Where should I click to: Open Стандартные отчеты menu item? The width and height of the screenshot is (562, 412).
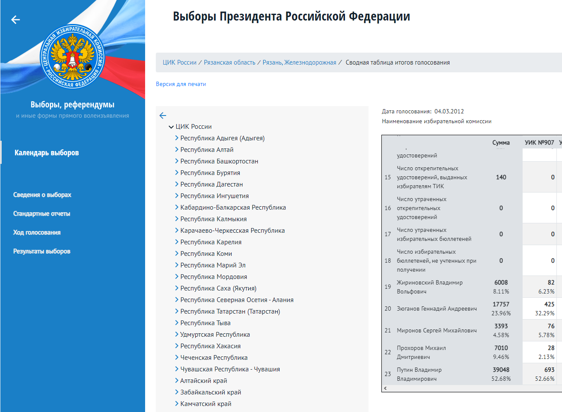tap(42, 213)
